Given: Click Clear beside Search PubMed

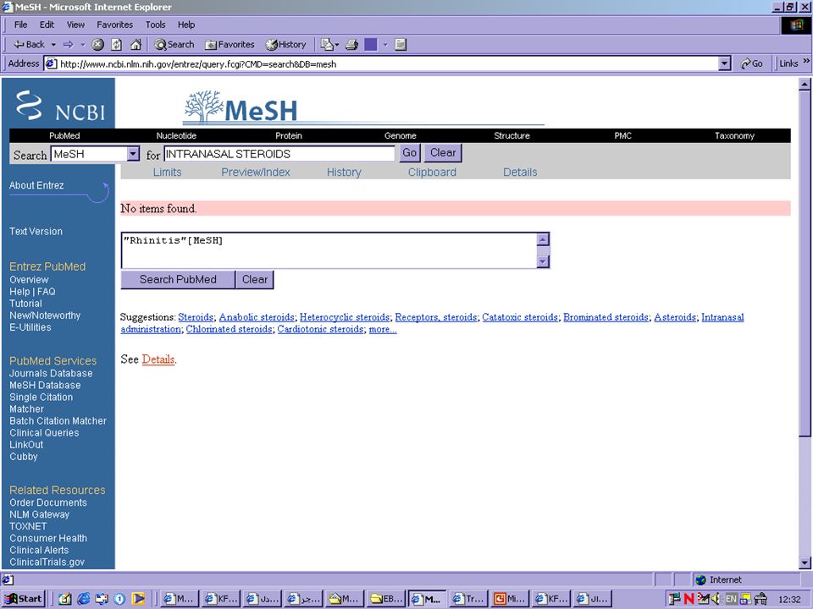Looking at the screenshot, I should click(x=255, y=280).
